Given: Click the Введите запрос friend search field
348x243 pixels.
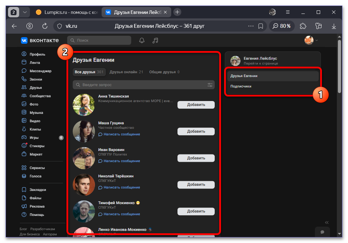Looking at the screenshot, I should click(144, 85).
